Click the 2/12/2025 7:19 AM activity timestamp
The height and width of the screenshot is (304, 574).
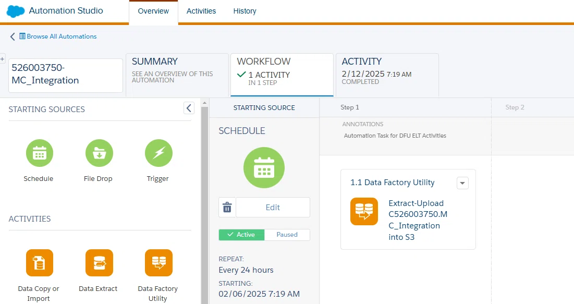click(x=376, y=74)
